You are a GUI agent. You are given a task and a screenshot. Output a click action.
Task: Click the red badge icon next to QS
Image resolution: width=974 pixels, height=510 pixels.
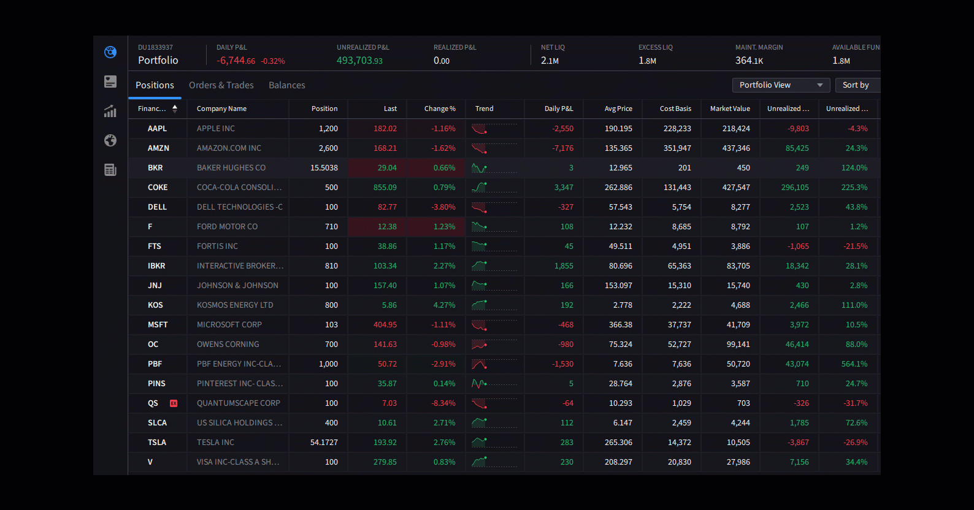pos(174,403)
